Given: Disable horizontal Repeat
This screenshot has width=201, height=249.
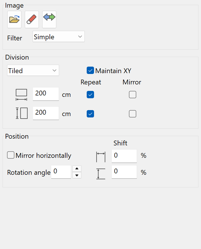Looking at the screenshot, I should click(90, 95).
